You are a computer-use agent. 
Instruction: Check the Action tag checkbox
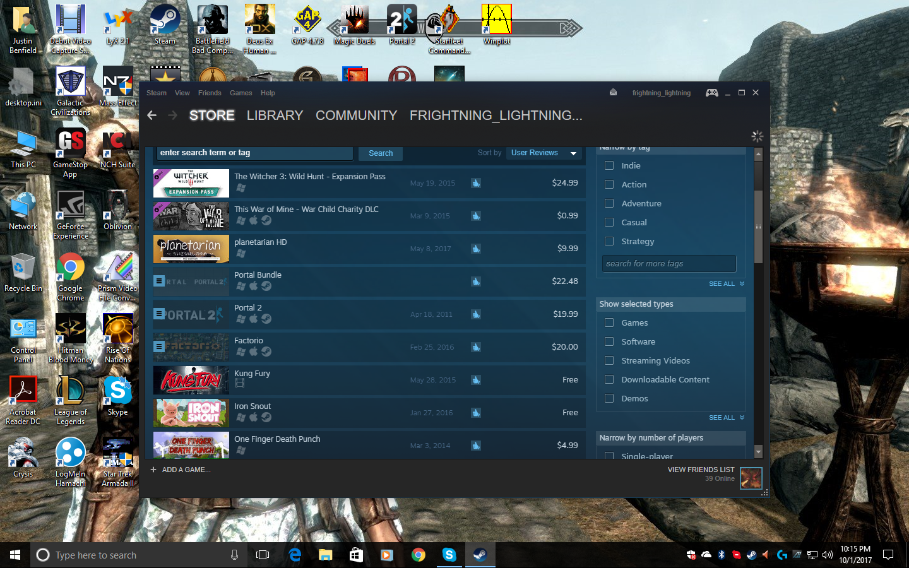click(609, 184)
